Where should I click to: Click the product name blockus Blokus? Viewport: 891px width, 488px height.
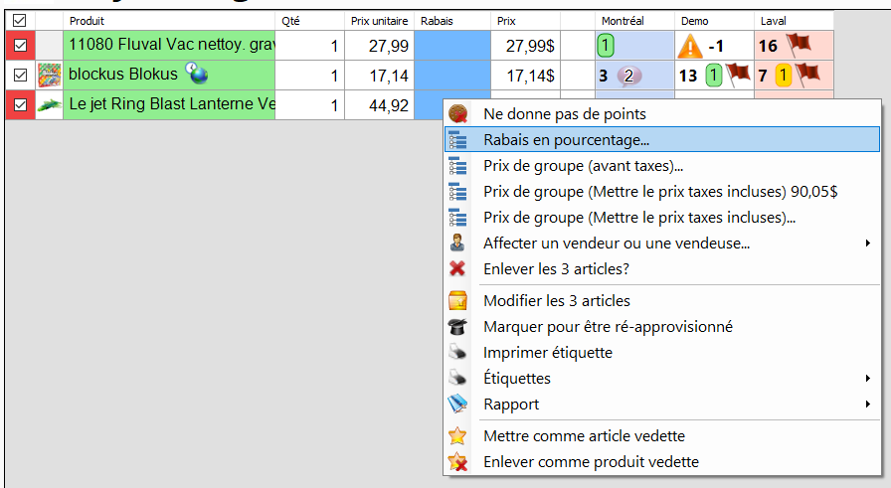[x=123, y=74]
